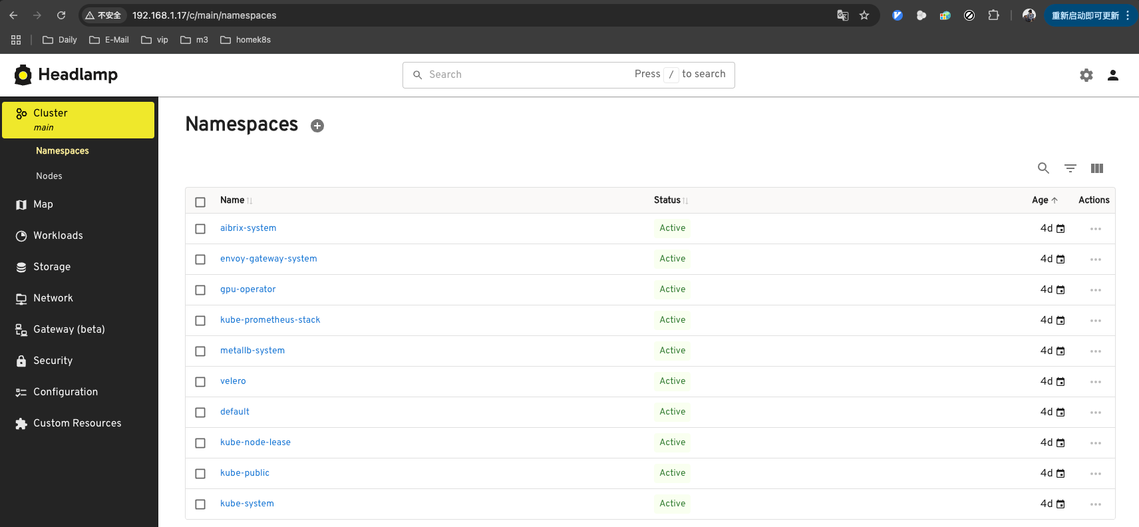Check the aibrix-system row checkbox
The width and height of the screenshot is (1139, 527).
200,229
